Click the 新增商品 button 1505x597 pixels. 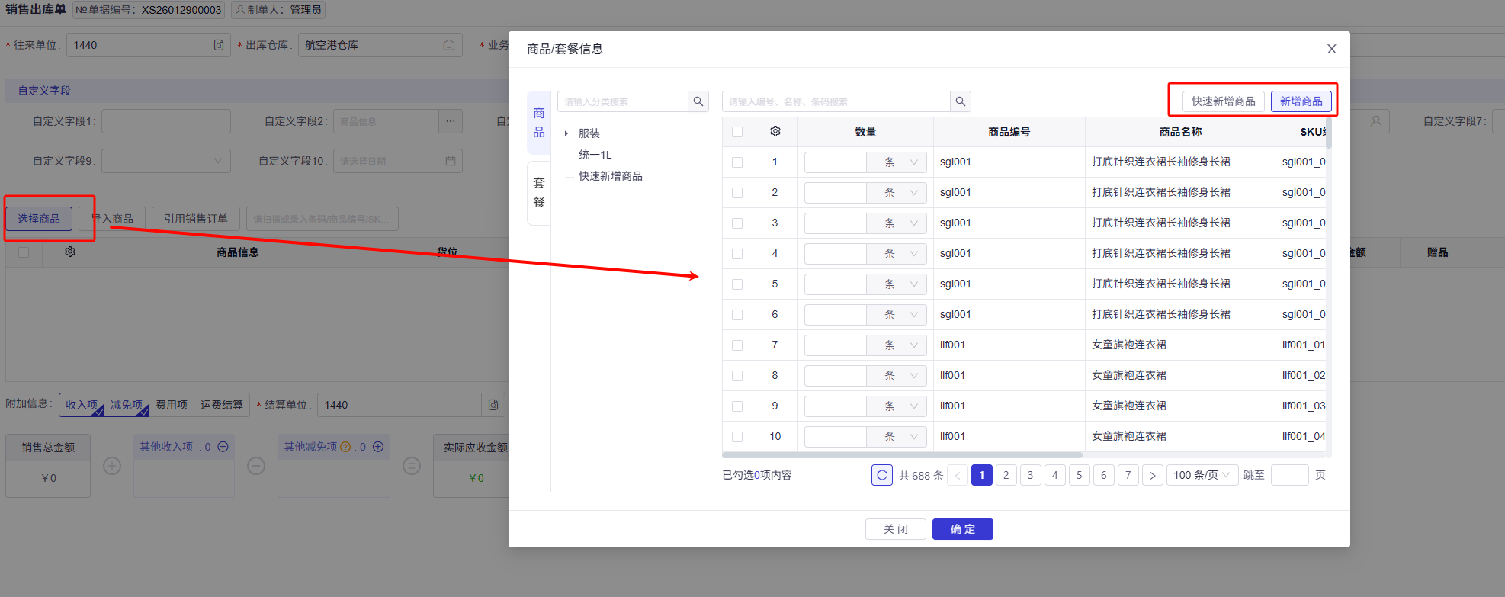click(x=1301, y=101)
